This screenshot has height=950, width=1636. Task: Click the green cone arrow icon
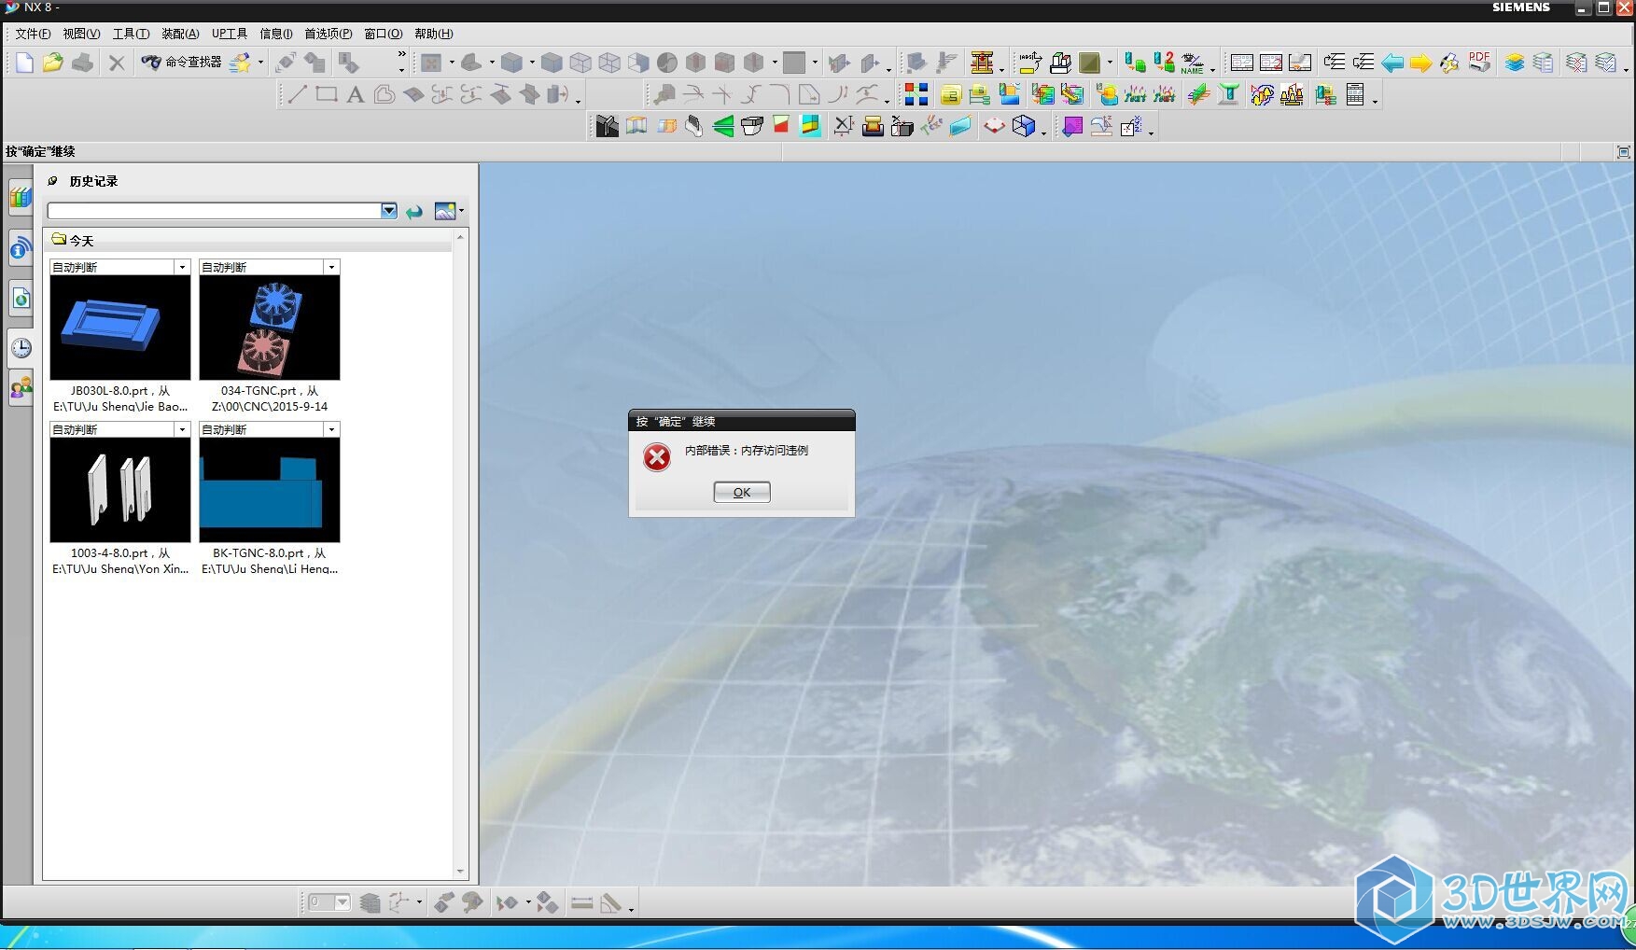point(723,126)
